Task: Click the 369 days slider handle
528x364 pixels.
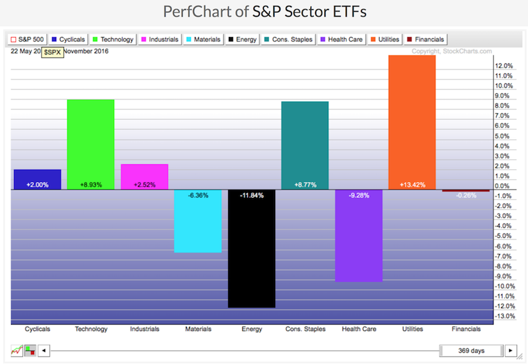Action: (471, 350)
